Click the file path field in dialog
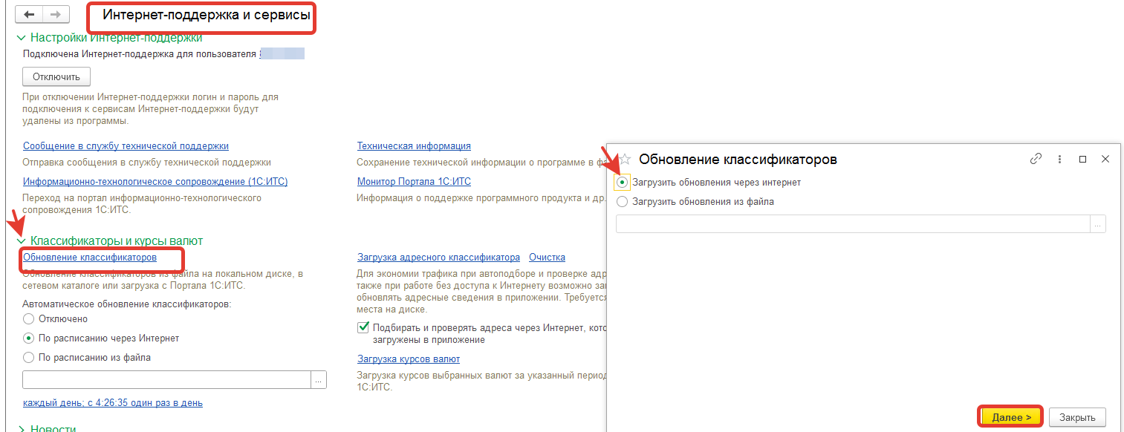 (852, 224)
